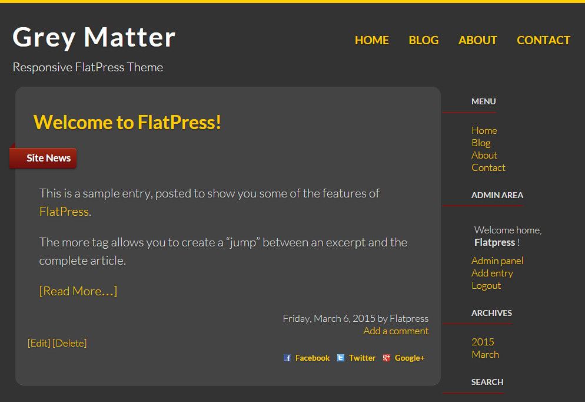Image resolution: width=585 pixels, height=402 pixels.
Task: Follow the FlatPress link in the entry text
Action: coord(64,212)
